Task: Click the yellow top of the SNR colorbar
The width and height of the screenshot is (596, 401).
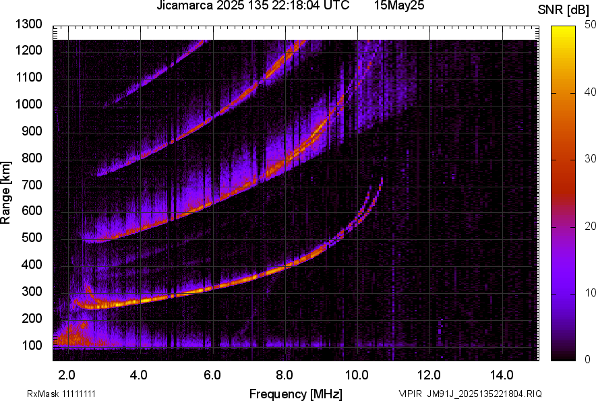Action: pyautogui.click(x=562, y=30)
